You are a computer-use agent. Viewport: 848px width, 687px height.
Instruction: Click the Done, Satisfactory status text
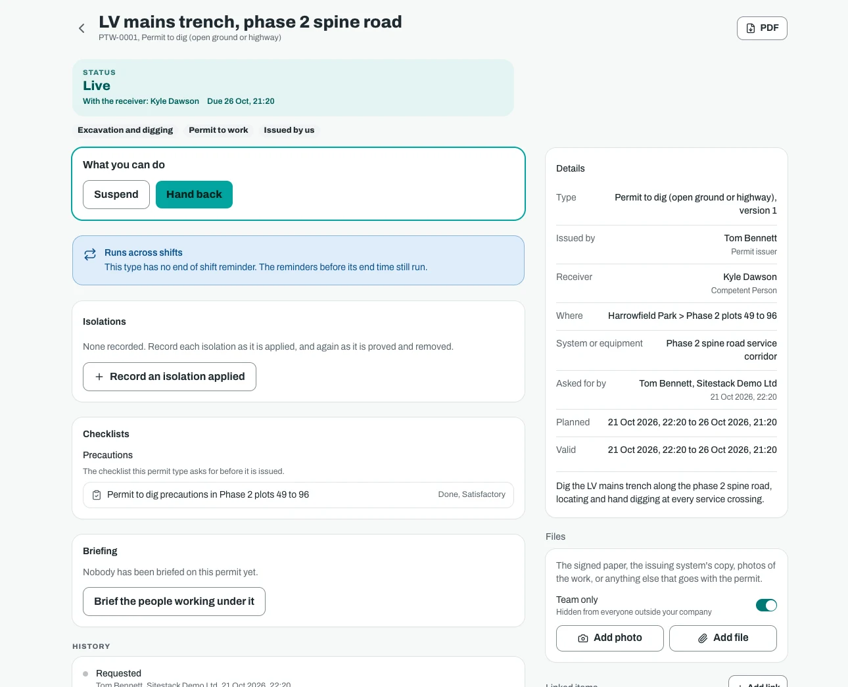tap(472, 494)
